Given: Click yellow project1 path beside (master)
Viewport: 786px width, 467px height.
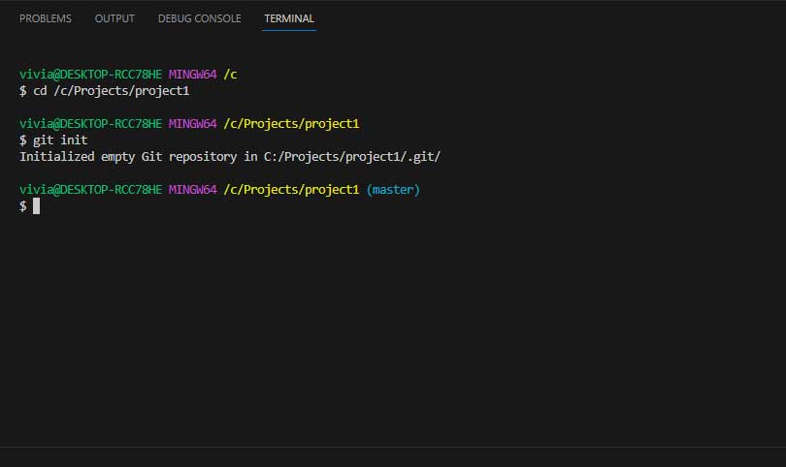Looking at the screenshot, I should (291, 190).
